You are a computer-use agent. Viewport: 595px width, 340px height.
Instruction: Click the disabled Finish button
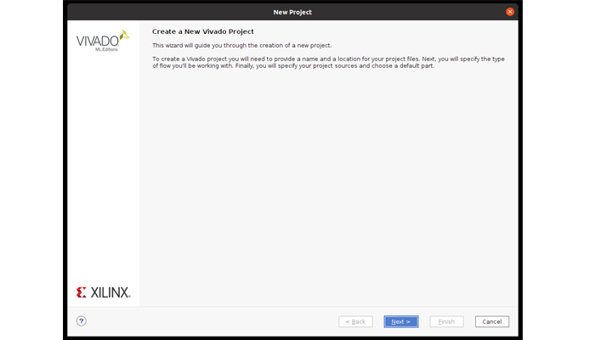(446, 321)
